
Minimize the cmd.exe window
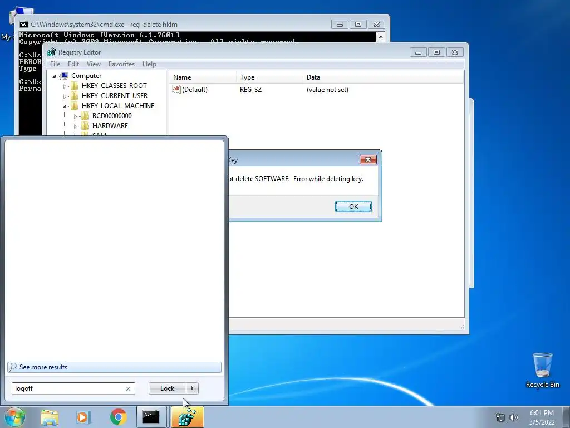click(x=340, y=25)
